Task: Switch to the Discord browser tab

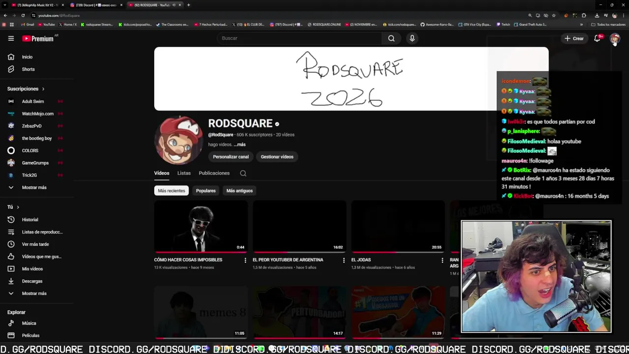Action: click(96, 5)
